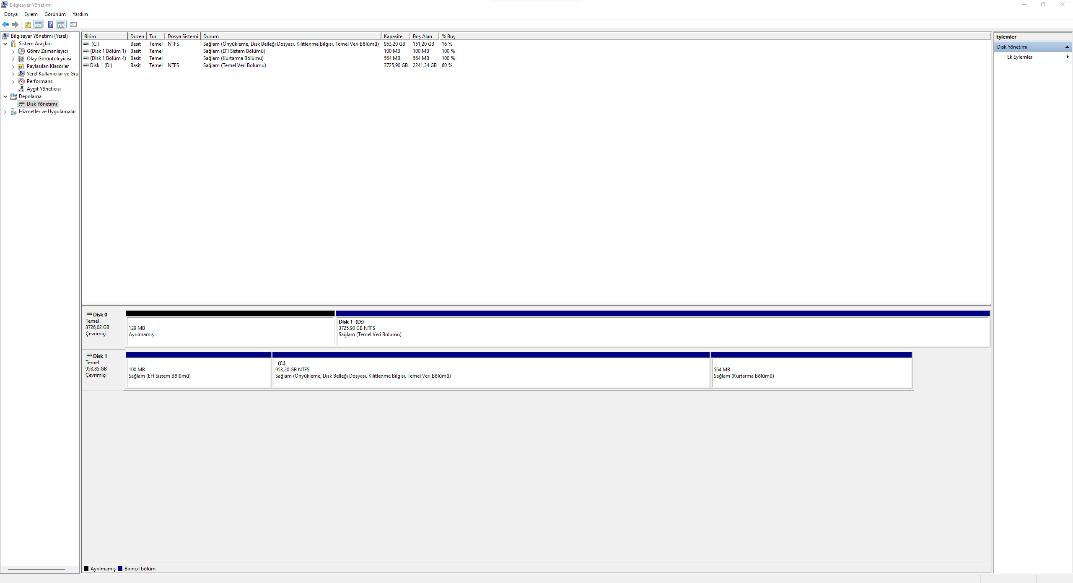Screen dimensions: 1073x583
Task: Click the blue Birincil bölüm legend swatch
Action: click(120, 569)
